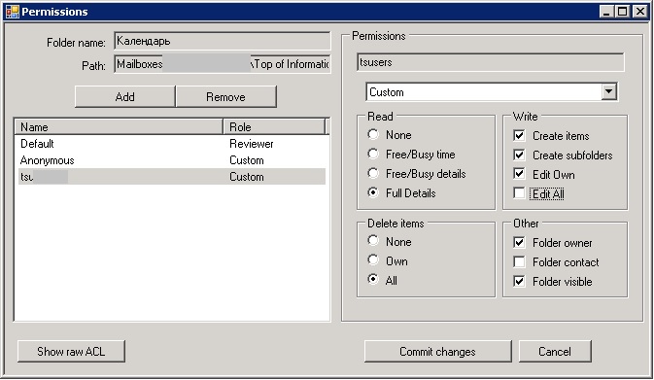Click Show raw ACL button
Image resolution: width=654 pixels, height=380 pixels.
coord(71,351)
